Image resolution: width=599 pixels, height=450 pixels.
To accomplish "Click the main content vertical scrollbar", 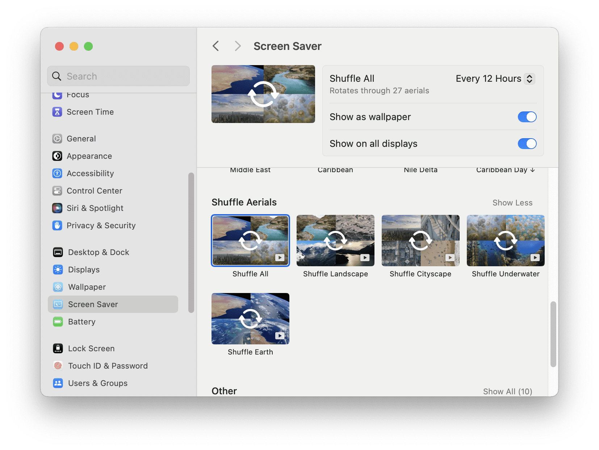I will 553,334.
